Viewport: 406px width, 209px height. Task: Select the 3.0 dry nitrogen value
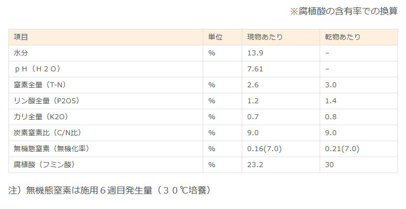[x=331, y=85]
